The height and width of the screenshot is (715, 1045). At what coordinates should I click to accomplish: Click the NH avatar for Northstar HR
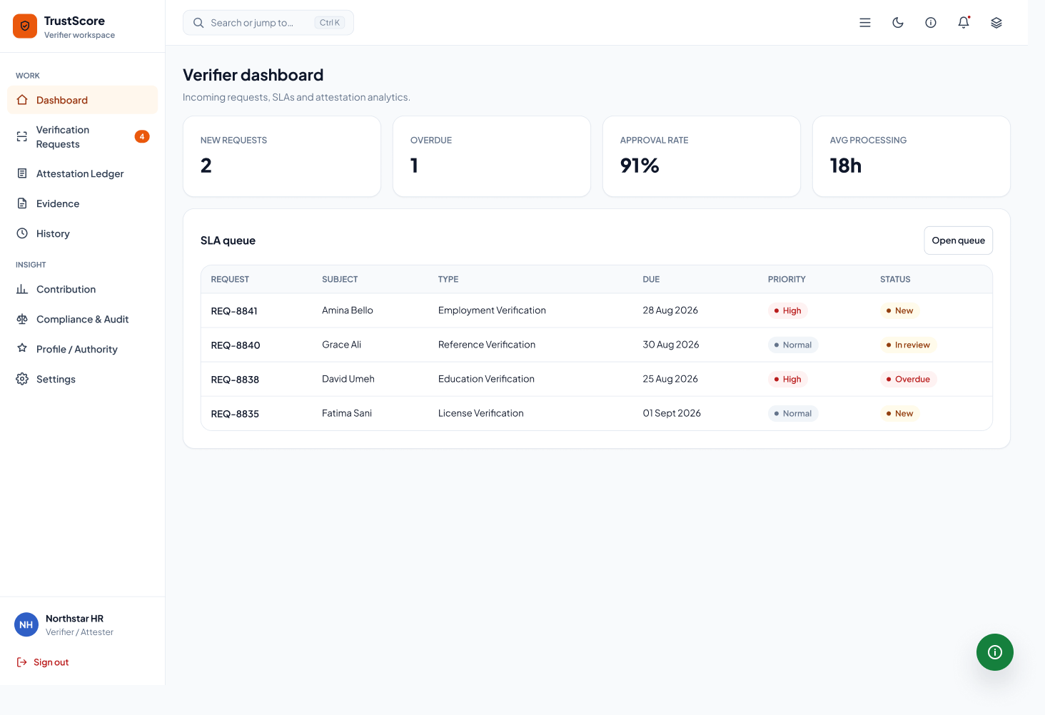pyautogui.click(x=26, y=624)
